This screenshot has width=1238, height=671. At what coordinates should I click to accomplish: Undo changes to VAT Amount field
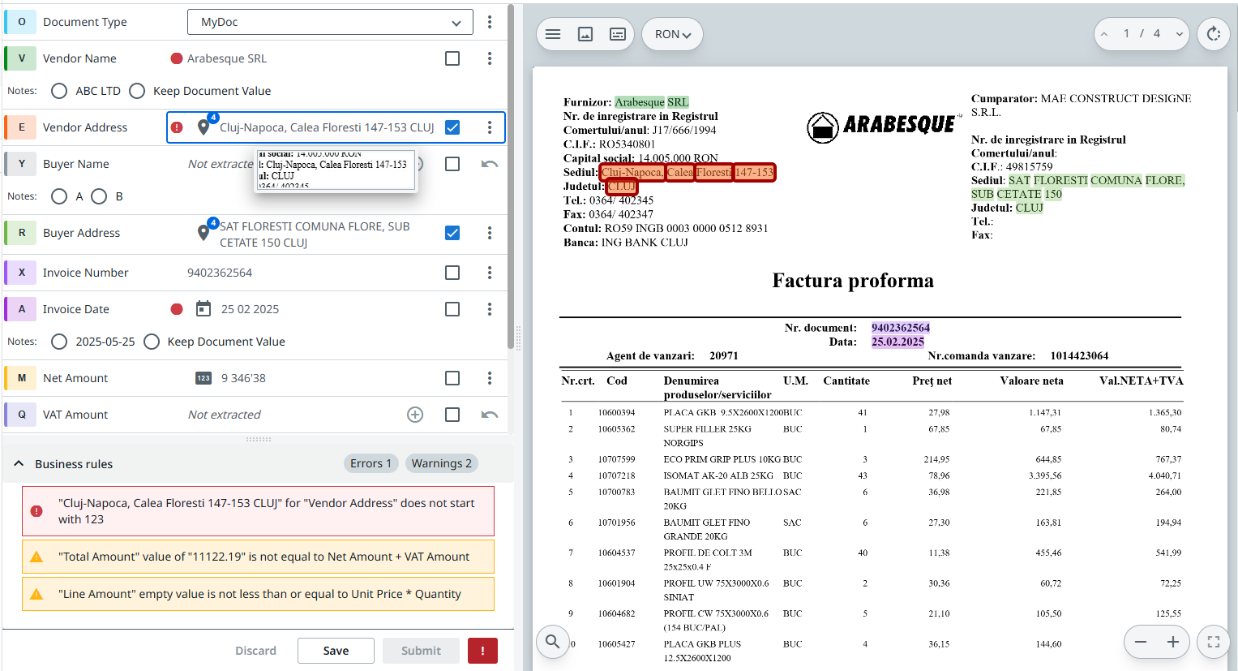490,415
